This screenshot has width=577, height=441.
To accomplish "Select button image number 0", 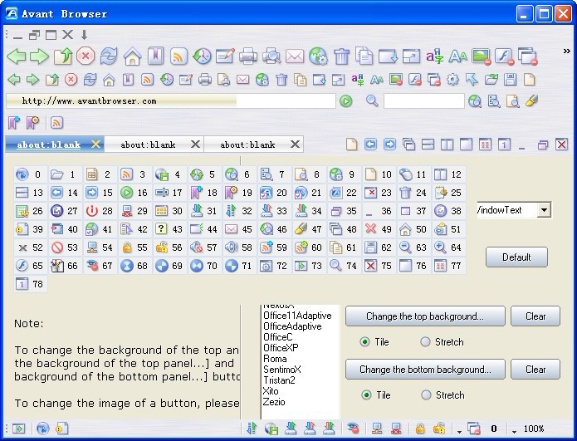I will 30,174.
